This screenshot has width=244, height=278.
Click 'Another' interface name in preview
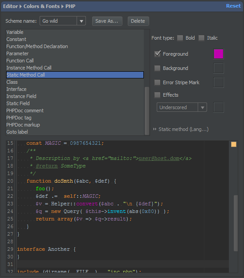point(59,249)
